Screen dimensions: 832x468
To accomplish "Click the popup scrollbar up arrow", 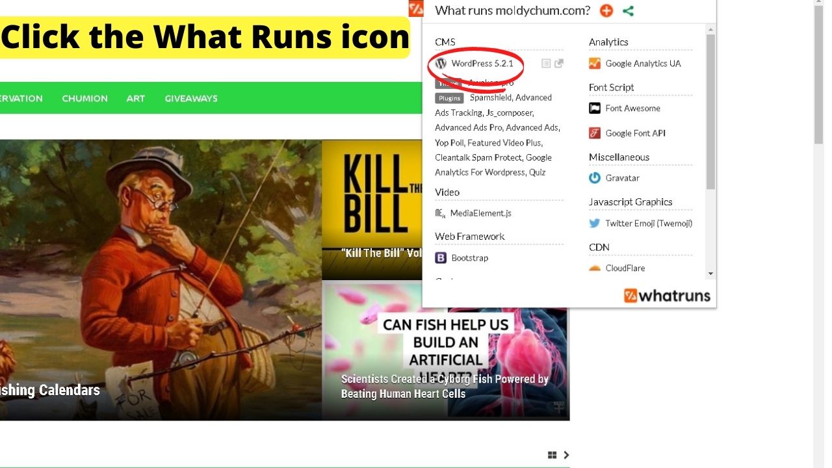I will [x=710, y=29].
